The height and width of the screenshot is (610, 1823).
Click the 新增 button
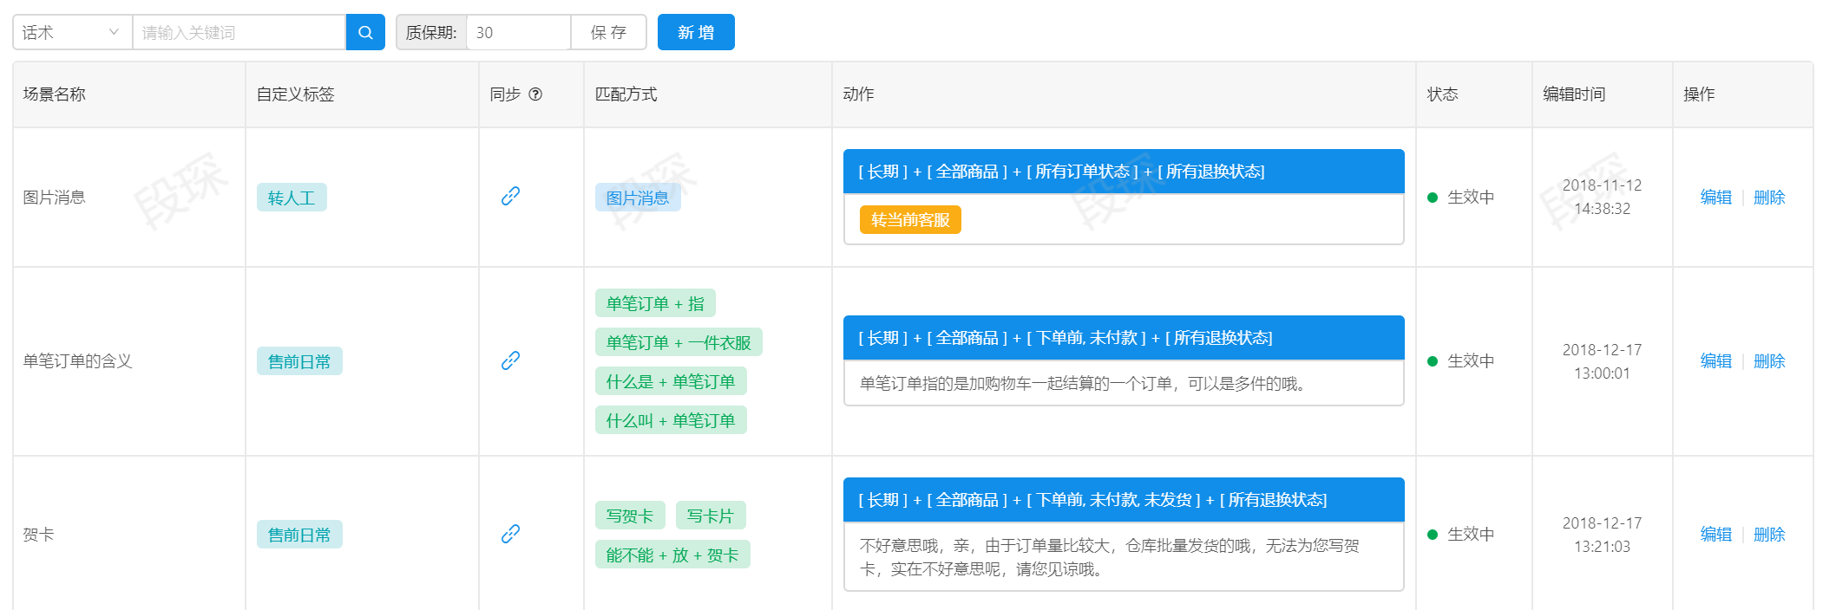click(x=696, y=32)
